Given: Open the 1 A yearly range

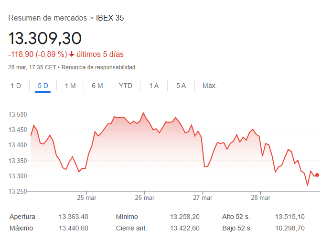Looking at the screenshot, I should pos(154,86).
